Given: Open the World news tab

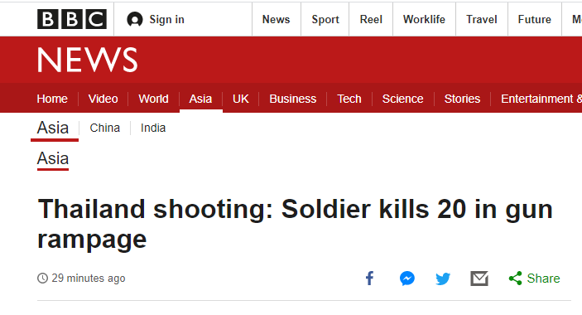Looking at the screenshot, I should tap(153, 99).
